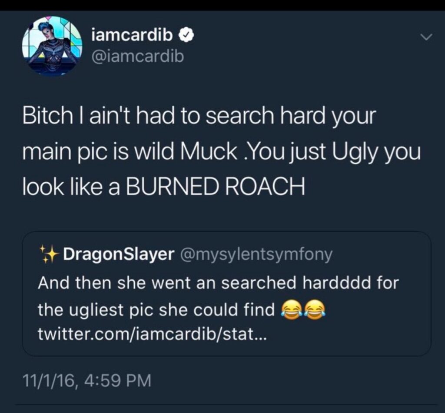Click quoted line "And then she went an searched"

[219, 283]
